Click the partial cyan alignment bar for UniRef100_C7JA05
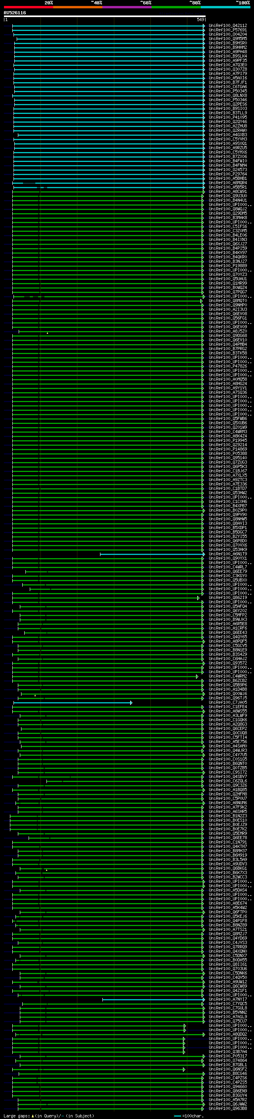The image size is (254, 1119). [x=73, y=703]
